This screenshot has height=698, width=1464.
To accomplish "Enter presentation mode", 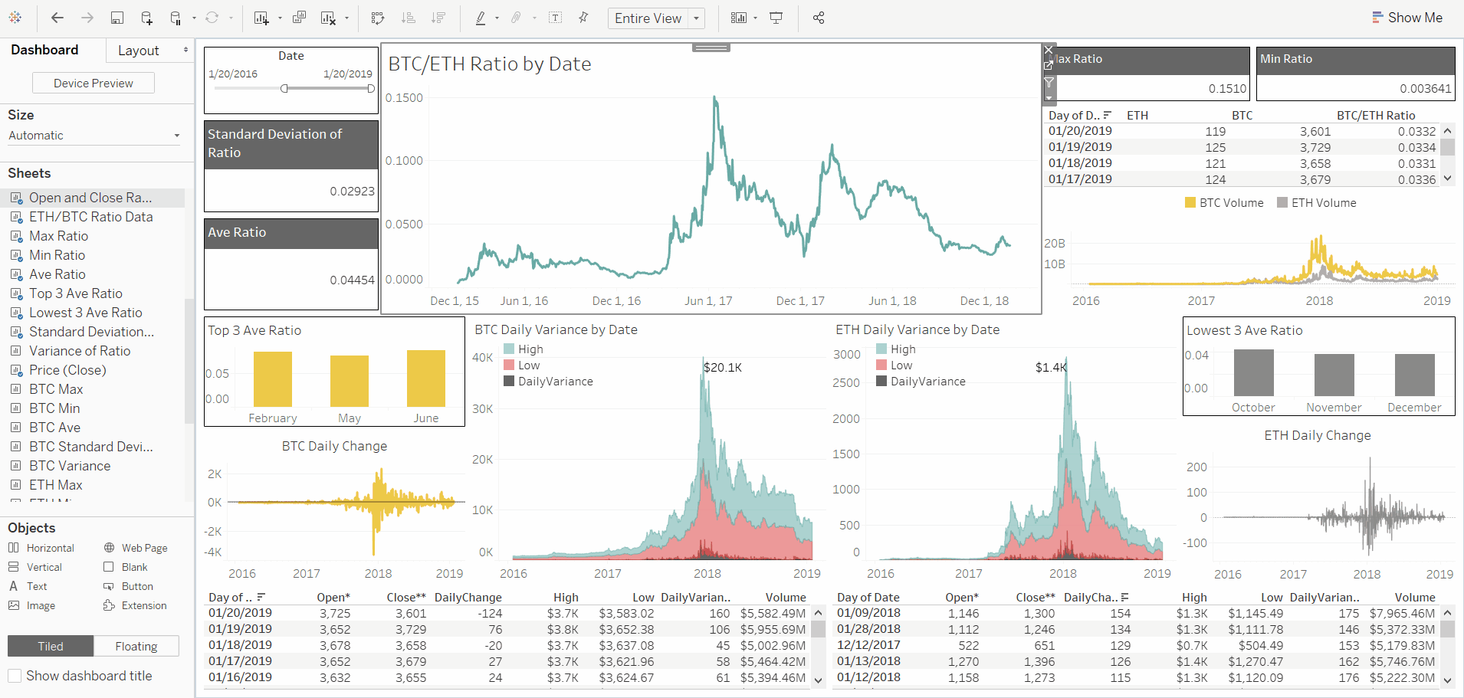I will coord(776,18).
